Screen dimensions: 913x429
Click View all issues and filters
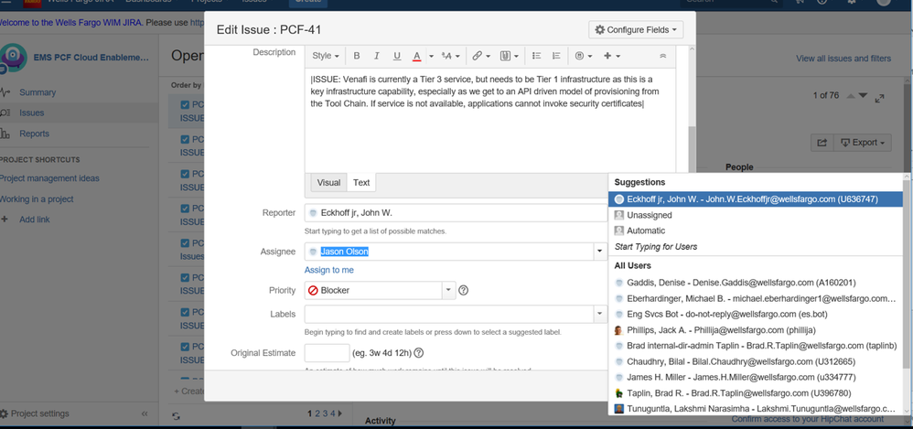click(x=843, y=59)
